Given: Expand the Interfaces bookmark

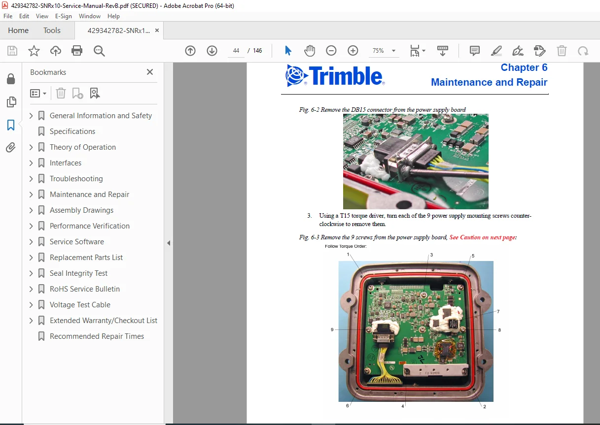Looking at the screenshot, I should (31, 163).
